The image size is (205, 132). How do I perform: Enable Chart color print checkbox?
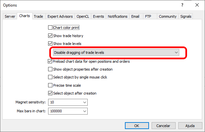point(50,28)
